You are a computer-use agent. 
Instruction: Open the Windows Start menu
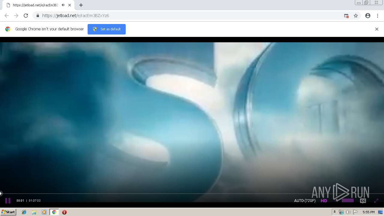coord(8,212)
